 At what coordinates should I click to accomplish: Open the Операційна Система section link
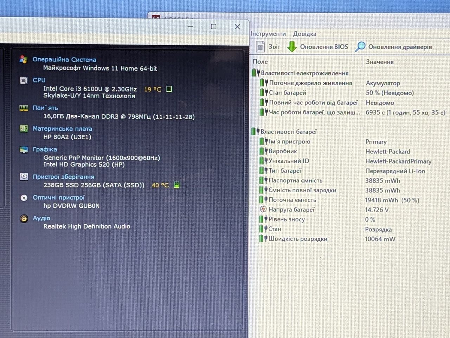pyautogui.click(x=64, y=60)
